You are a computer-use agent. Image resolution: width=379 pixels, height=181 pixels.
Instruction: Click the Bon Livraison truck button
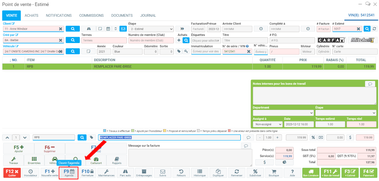tap(311, 173)
